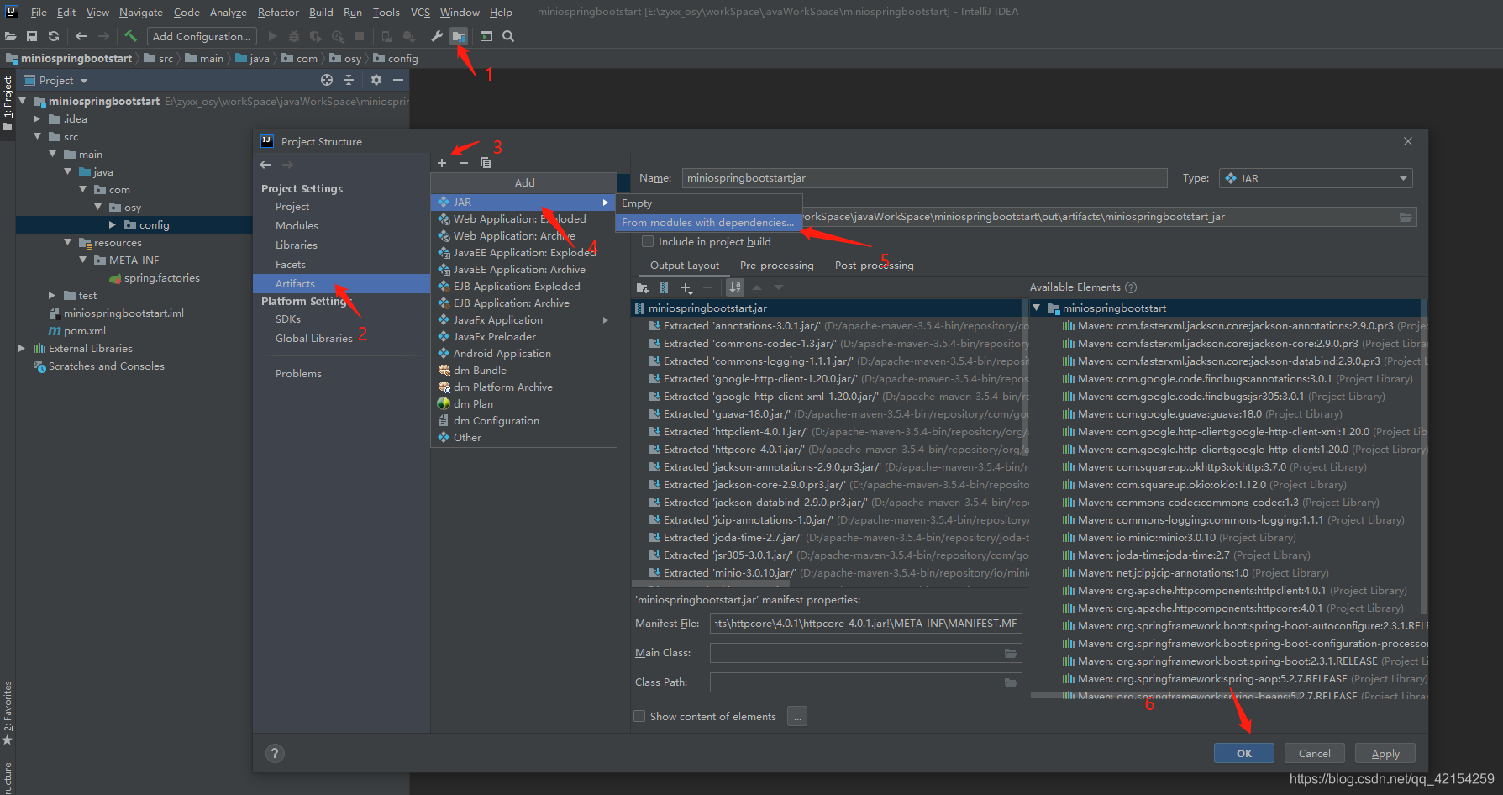Click the Available Elements help question icon
The height and width of the screenshot is (795, 1503).
[x=1131, y=287]
